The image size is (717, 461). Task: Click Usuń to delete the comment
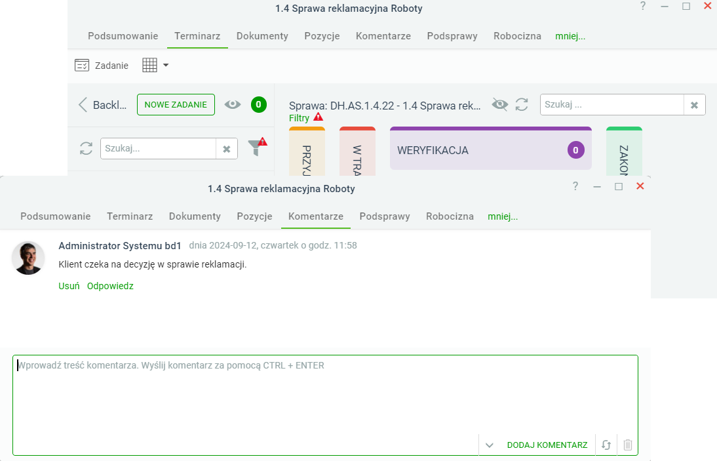point(69,286)
